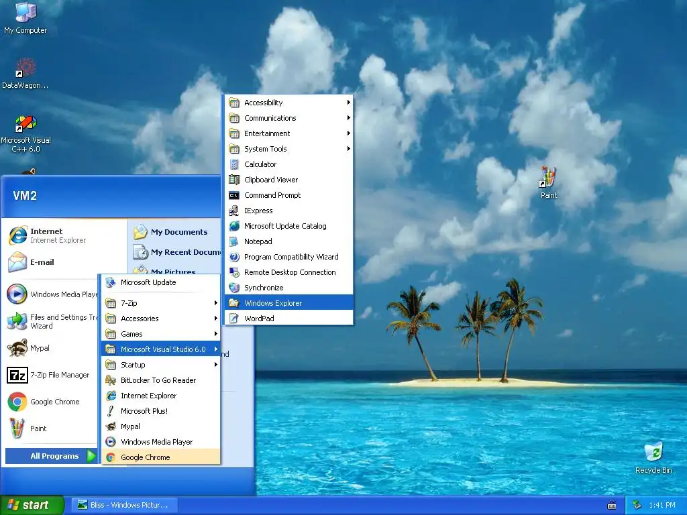Click the Remote Desktop Connection icon
The height and width of the screenshot is (515, 687).
tap(234, 272)
